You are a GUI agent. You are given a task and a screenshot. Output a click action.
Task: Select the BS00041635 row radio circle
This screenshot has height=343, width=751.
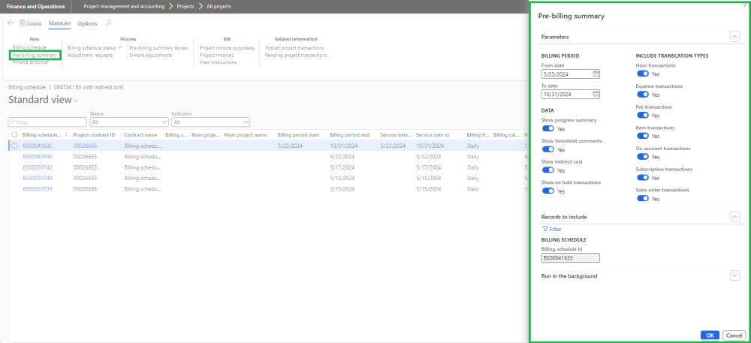pos(14,146)
